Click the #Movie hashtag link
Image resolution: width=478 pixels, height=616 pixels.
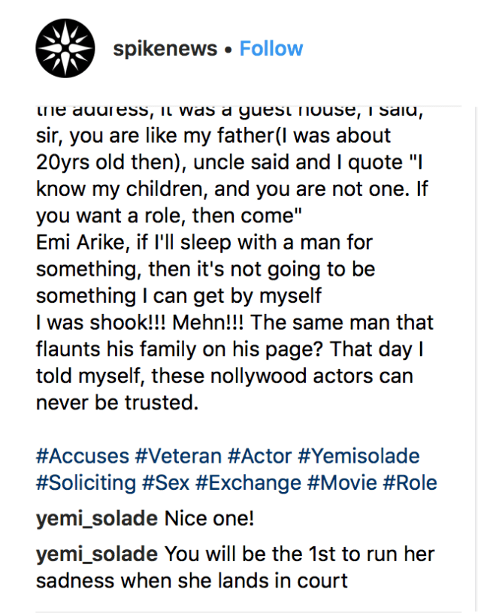tap(341, 482)
